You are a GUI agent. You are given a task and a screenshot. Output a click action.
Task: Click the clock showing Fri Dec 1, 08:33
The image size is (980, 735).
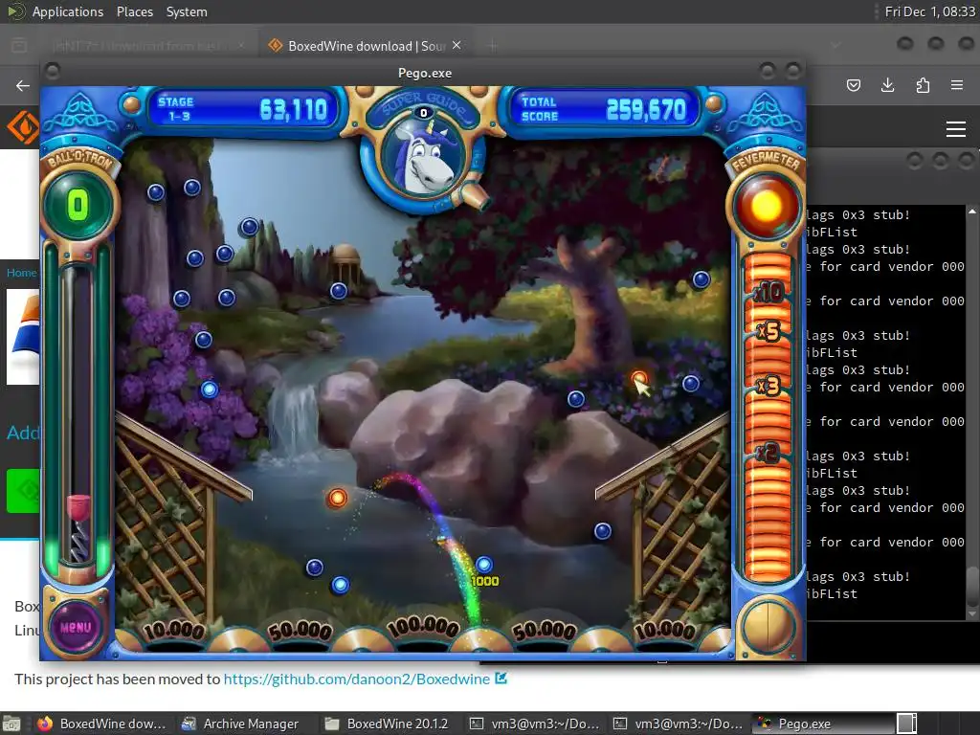[929, 11]
